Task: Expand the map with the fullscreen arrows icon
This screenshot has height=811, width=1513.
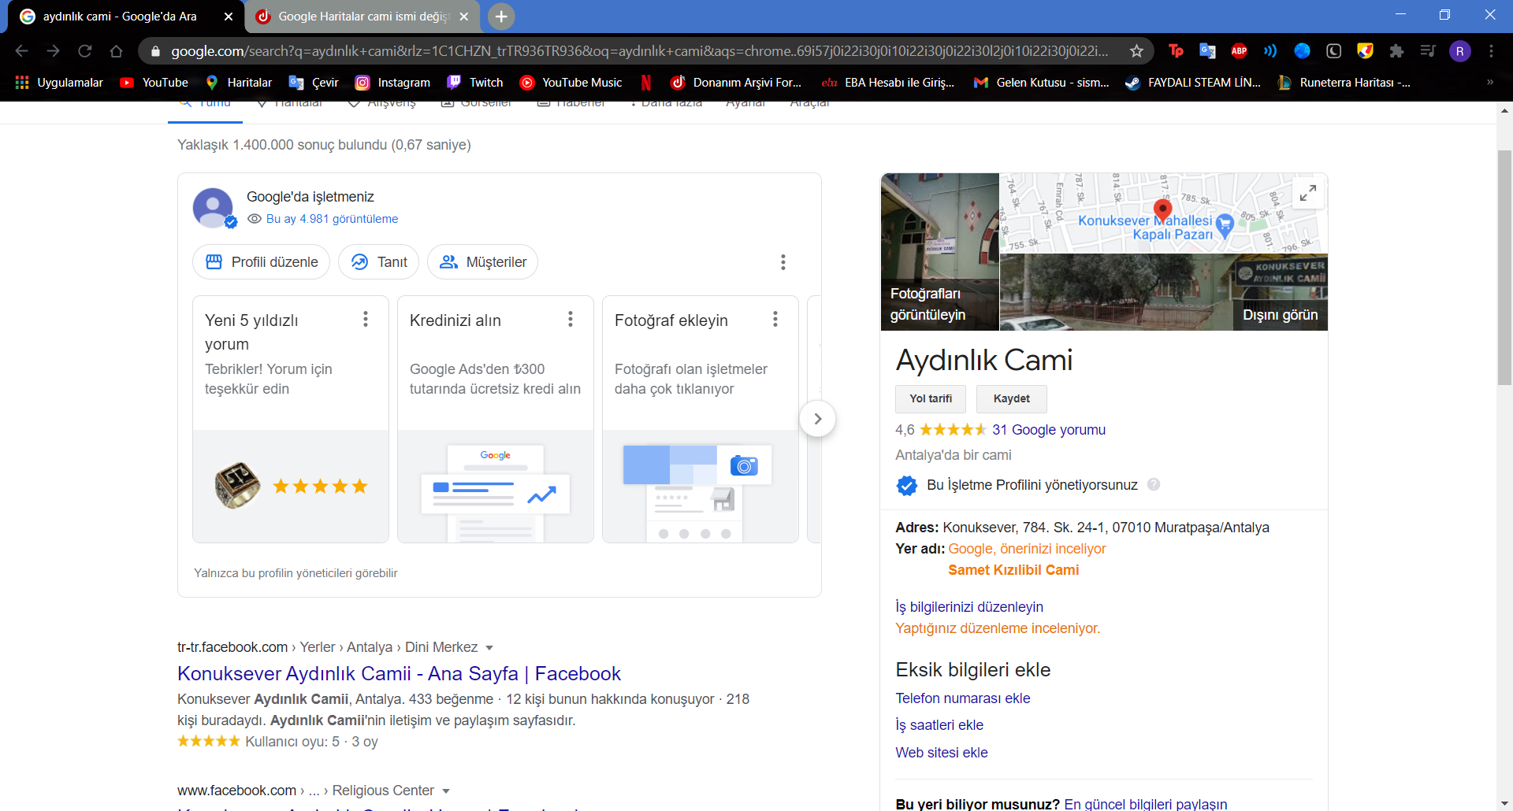Action: tap(1307, 193)
